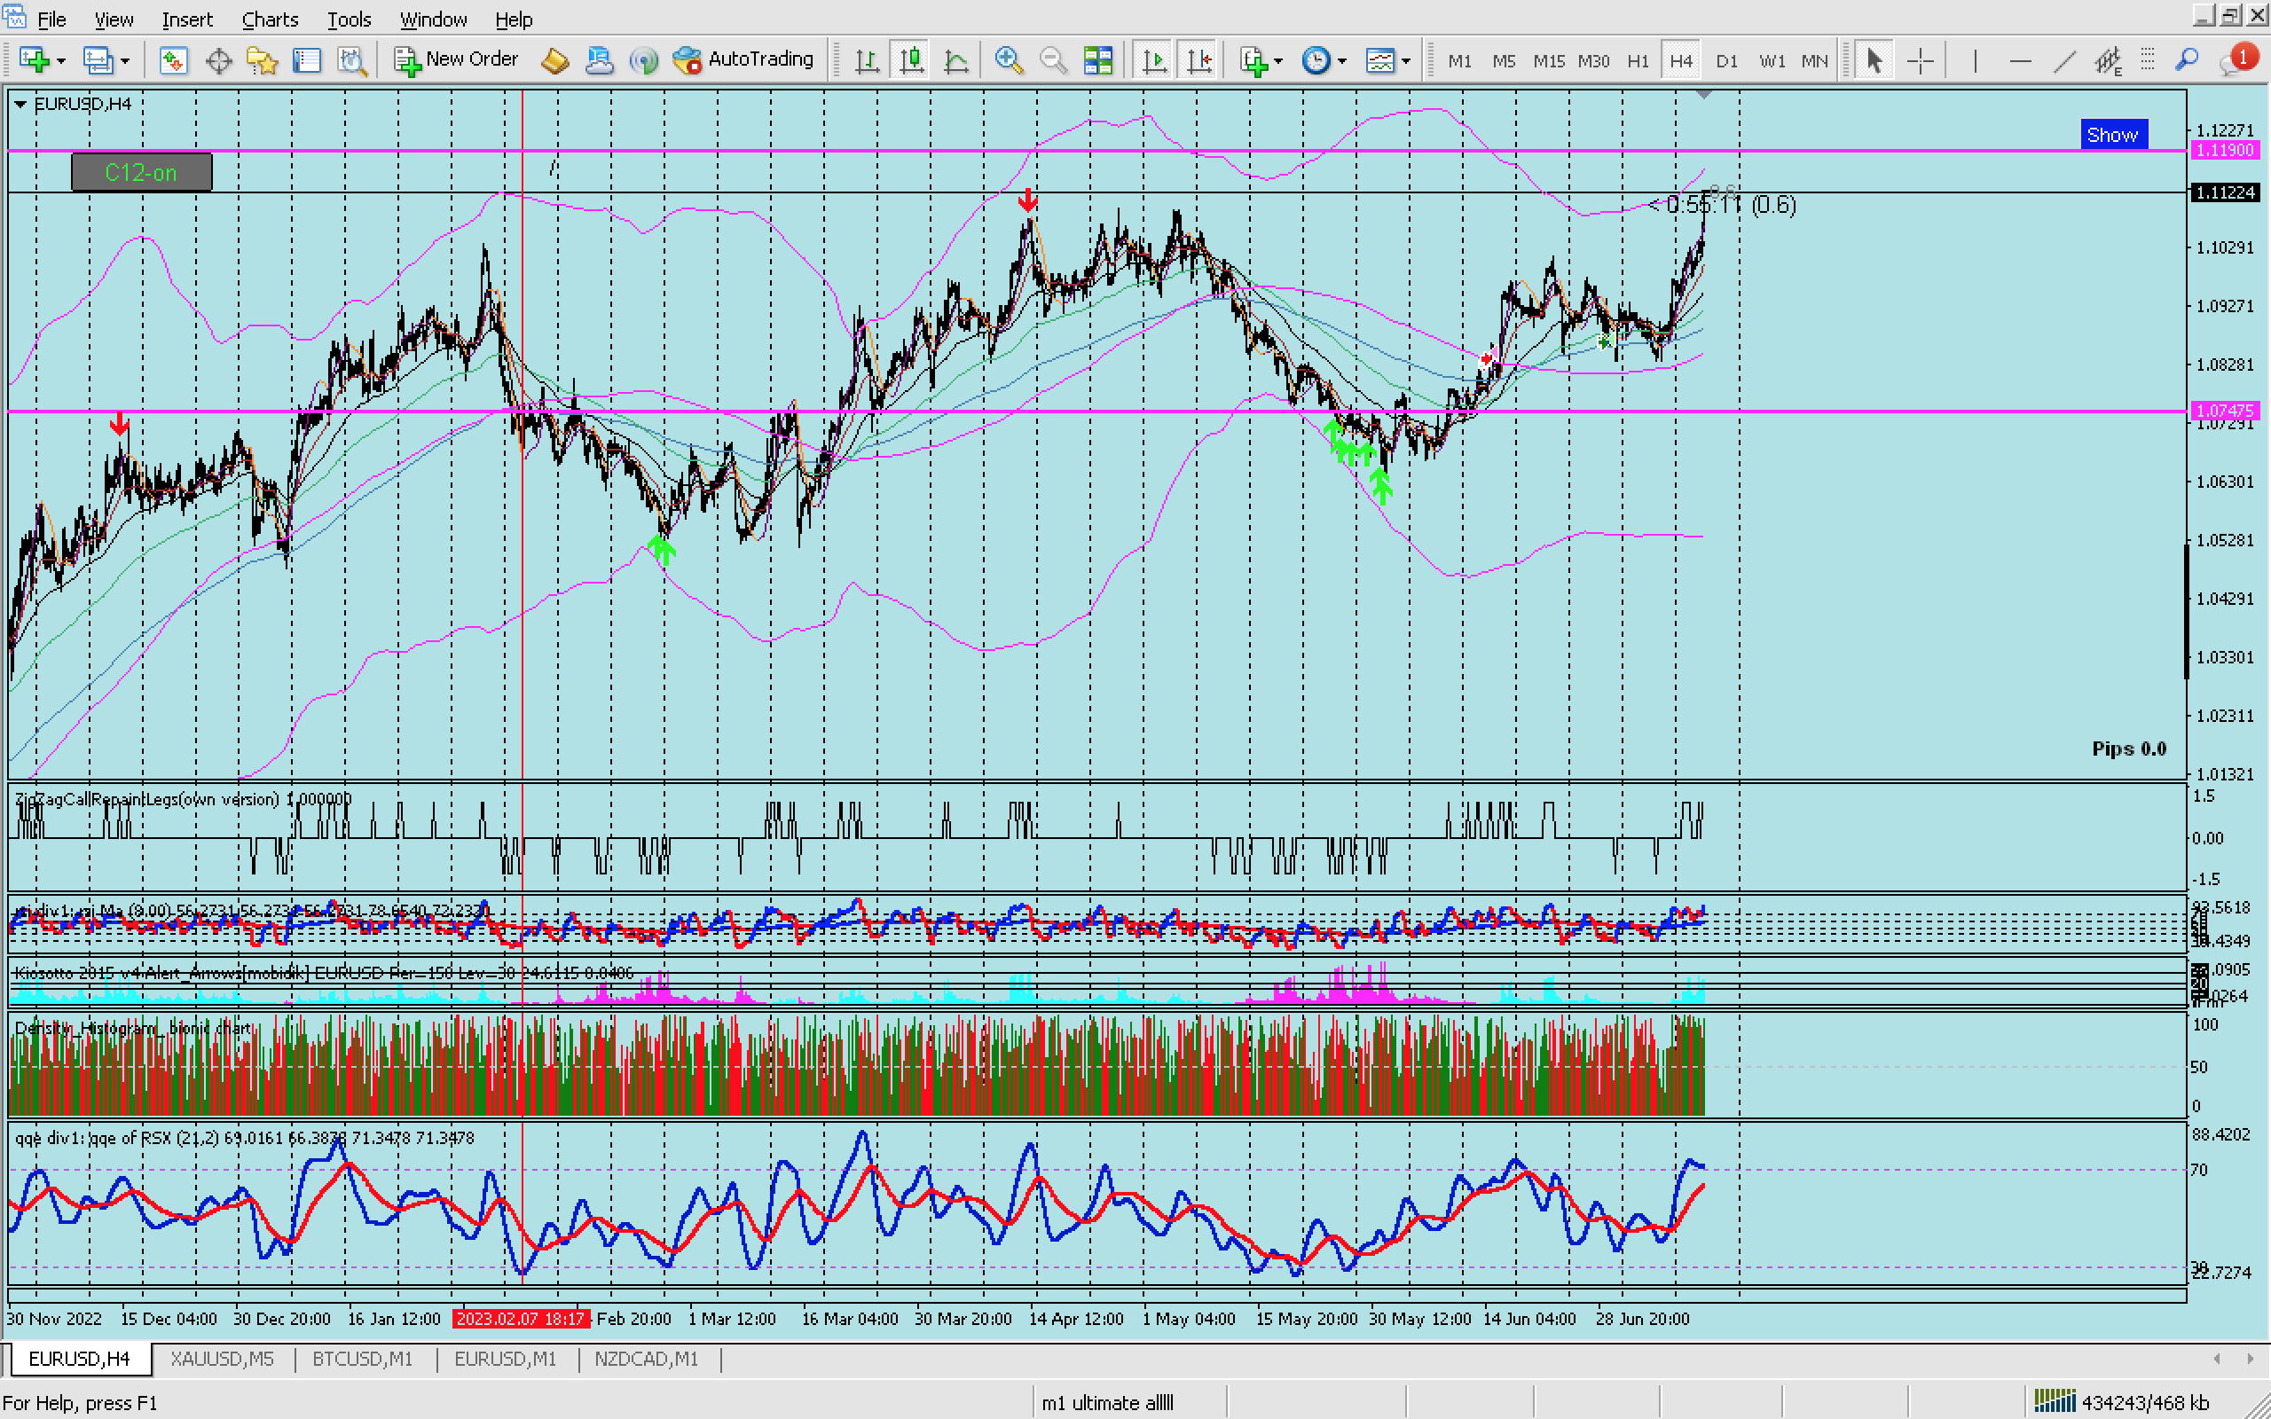Select the Crosshair tool
The height and width of the screenshot is (1419, 2271).
click(x=1920, y=61)
